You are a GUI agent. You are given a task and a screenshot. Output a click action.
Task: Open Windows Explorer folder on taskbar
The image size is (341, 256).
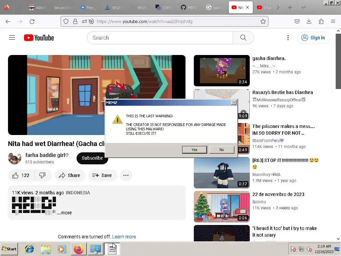coord(46,249)
